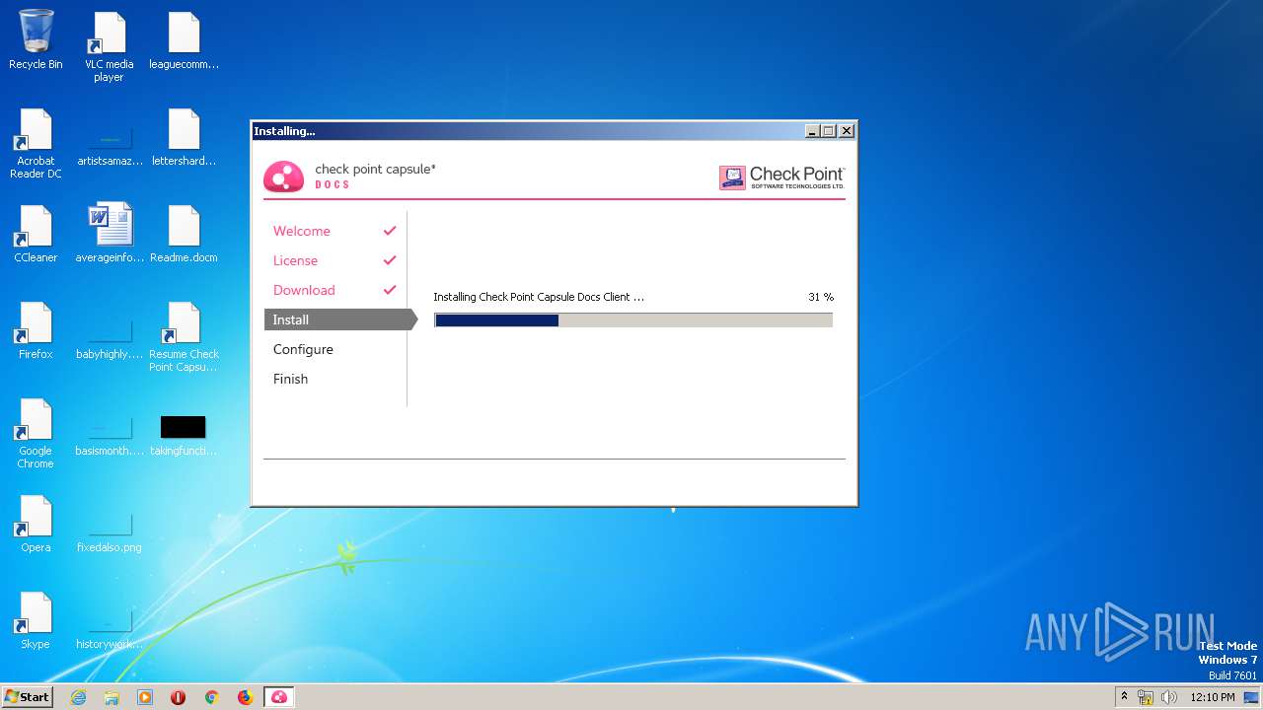
Task: Minimize the Installing window
Action: tap(812, 130)
